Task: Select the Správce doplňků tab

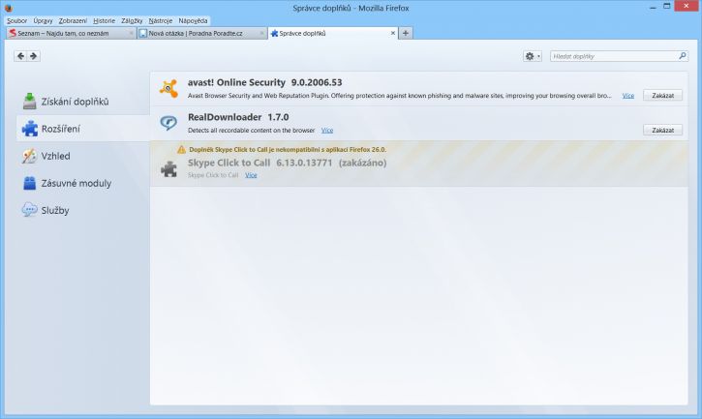Action: pos(333,33)
